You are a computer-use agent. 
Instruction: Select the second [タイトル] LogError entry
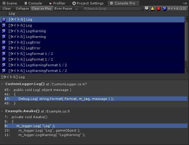92,48
